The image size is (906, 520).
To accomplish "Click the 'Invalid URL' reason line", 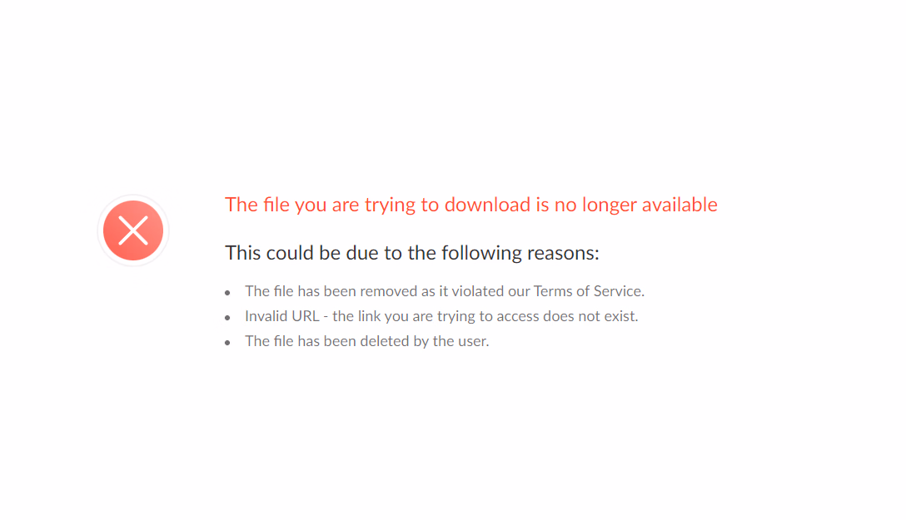I will click(441, 316).
